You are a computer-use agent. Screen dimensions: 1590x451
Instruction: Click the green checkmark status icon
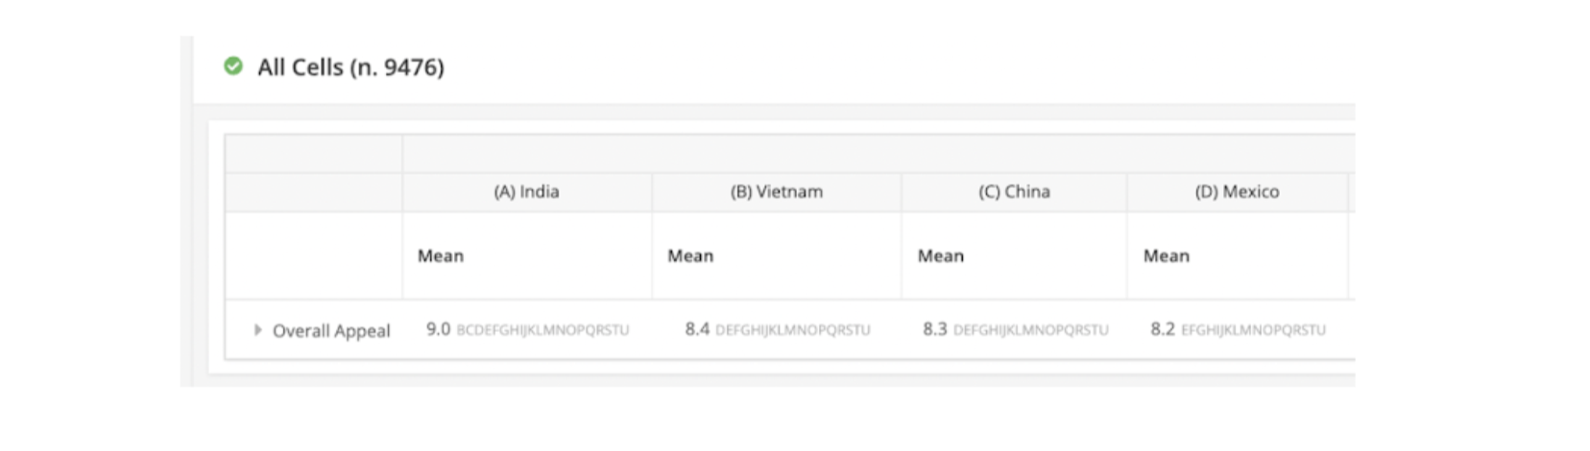click(233, 66)
